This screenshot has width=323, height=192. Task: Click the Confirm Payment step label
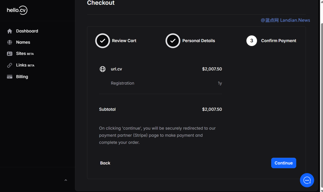point(279,41)
